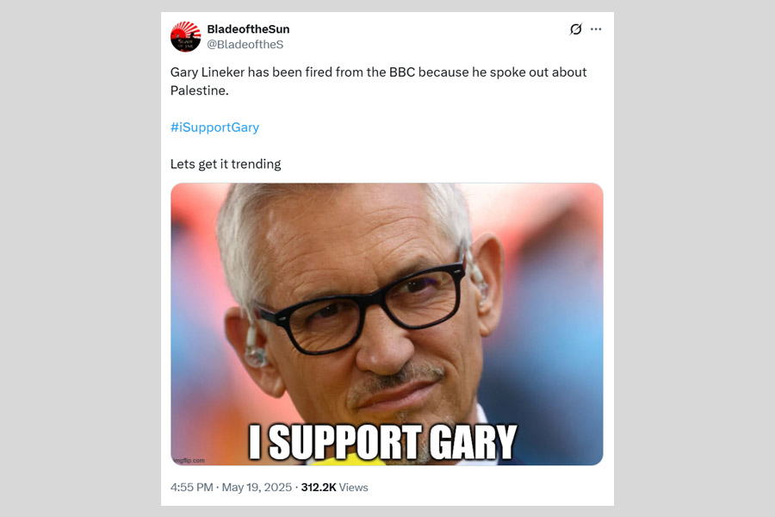Click the @BladeoftheS handle
This screenshot has width=775, height=517.
(245, 44)
